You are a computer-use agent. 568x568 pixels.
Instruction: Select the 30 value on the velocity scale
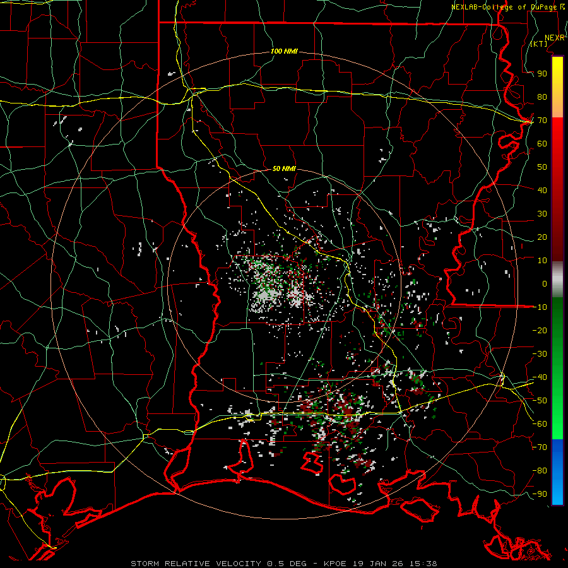click(x=542, y=214)
